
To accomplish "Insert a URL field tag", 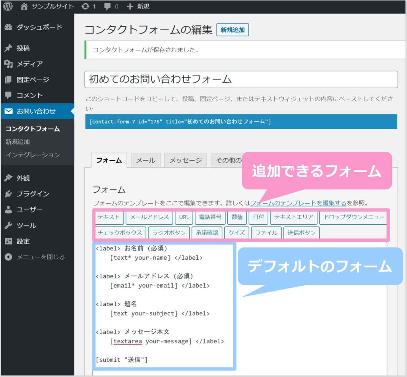I will [x=184, y=217].
